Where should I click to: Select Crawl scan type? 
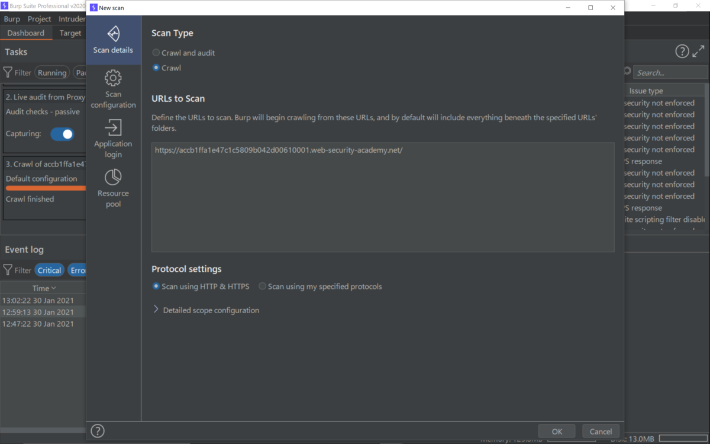[x=167, y=68]
